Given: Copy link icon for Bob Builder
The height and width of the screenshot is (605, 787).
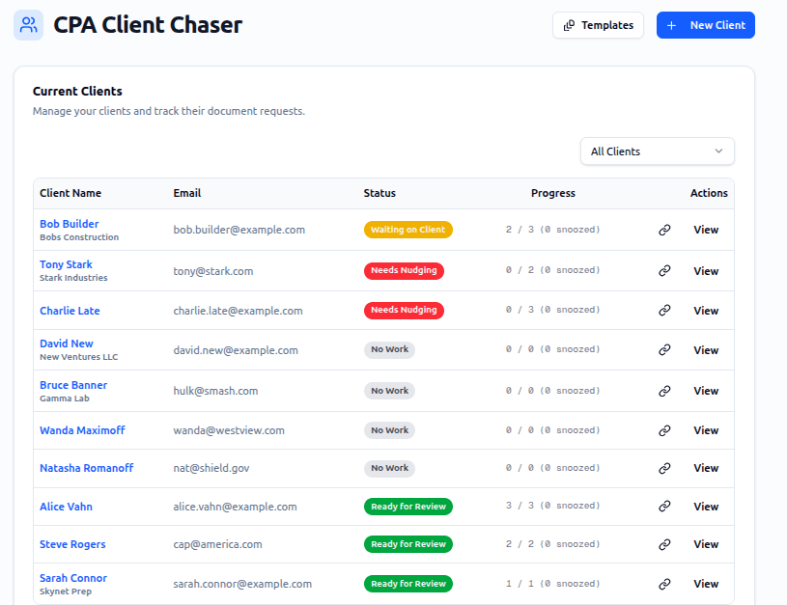Looking at the screenshot, I should coord(664,231).
